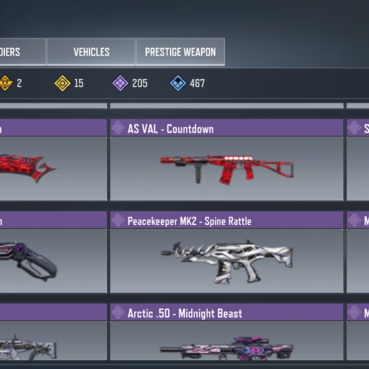Select the Peacekeeper MK2 Spine Rattle weapon image
Viewport: 369px width, 369px height.
227,261
